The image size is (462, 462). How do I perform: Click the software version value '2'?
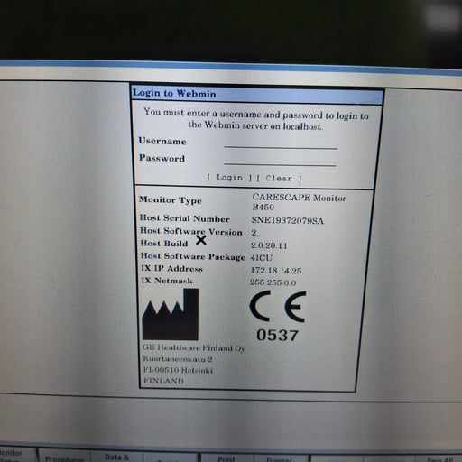[254, 233]
